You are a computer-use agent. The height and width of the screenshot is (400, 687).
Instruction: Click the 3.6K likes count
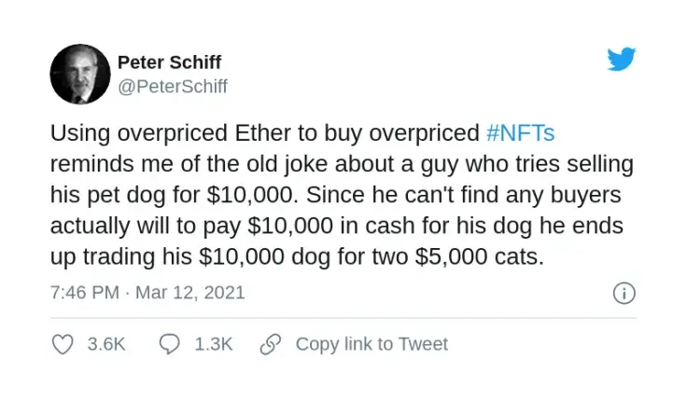click(x=106, y=344)
